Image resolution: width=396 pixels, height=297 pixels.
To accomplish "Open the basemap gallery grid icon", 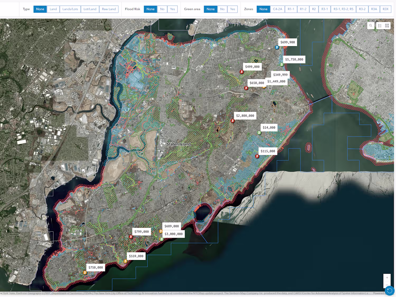I will pos(387,26).
